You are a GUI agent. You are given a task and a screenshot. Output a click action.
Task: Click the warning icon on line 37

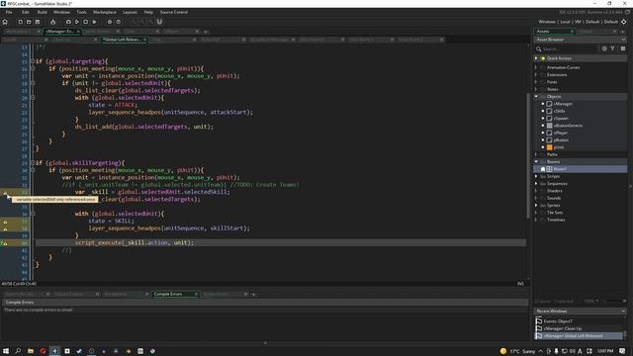(x=5, y=222)
